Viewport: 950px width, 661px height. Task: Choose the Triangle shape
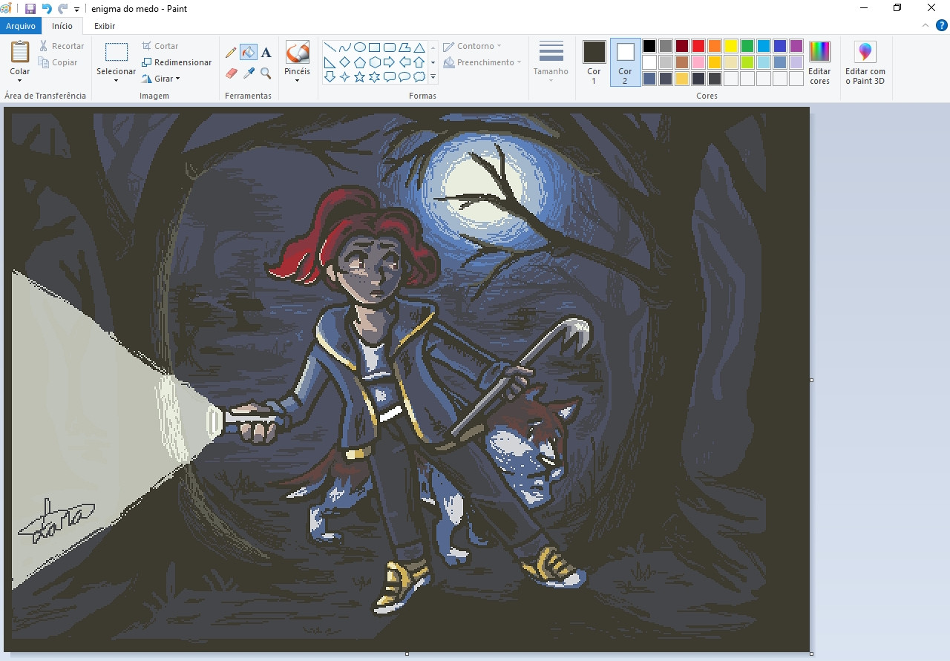(419, 47)
